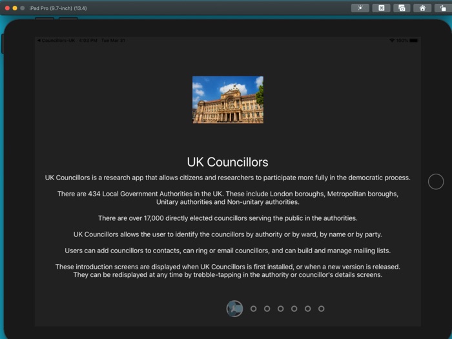The height and width of the screenshot is (339, 452).
Task: Tap the highlighted current-page logo indicator
Action: tap(234, 309)
